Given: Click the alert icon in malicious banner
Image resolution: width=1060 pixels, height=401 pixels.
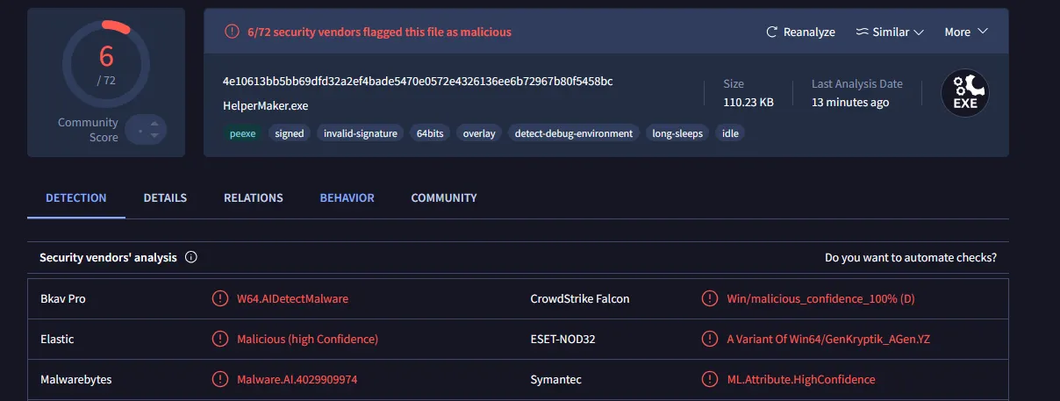Looking at the screenshot, I should pyautogui.click(x=232, y=32).
